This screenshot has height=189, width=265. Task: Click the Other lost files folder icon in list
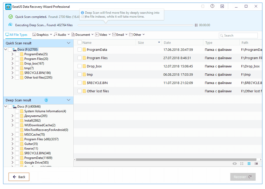click(x=84, y=91)
